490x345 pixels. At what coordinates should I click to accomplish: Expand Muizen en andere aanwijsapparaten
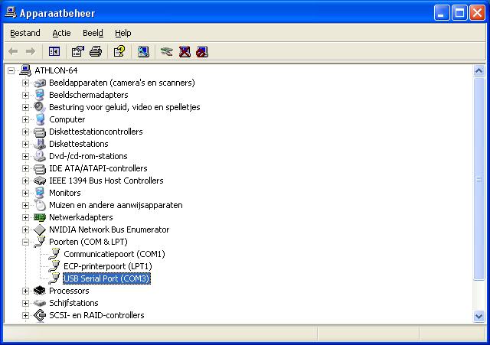pyautogui.click(x=25, y=206)
